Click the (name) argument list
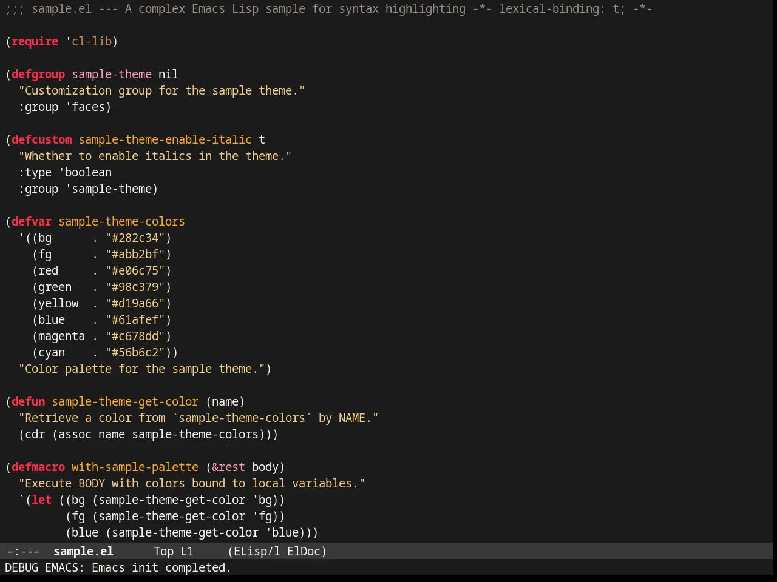Image resolution: width=777 pixels, height=582 pixels. tap(225, 401)
